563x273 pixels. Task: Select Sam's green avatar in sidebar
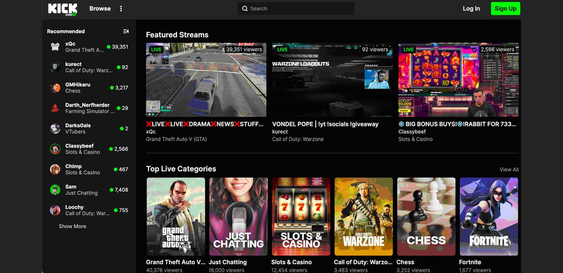point(55,190)
